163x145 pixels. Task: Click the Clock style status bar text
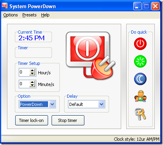[x=136, y=139]
